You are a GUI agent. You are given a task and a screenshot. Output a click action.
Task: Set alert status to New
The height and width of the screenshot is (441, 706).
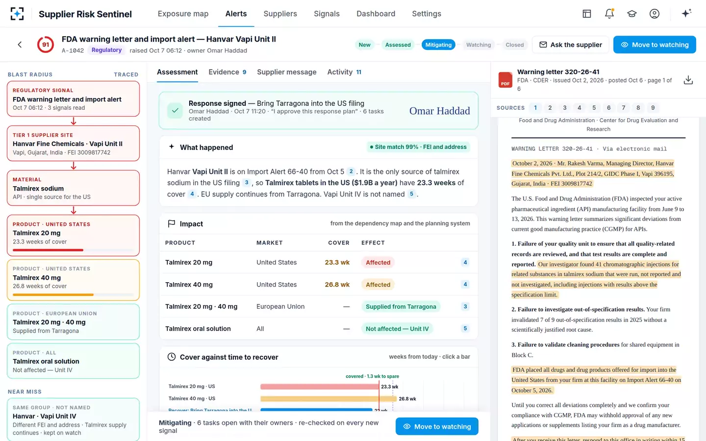click(x=364, y=45)
